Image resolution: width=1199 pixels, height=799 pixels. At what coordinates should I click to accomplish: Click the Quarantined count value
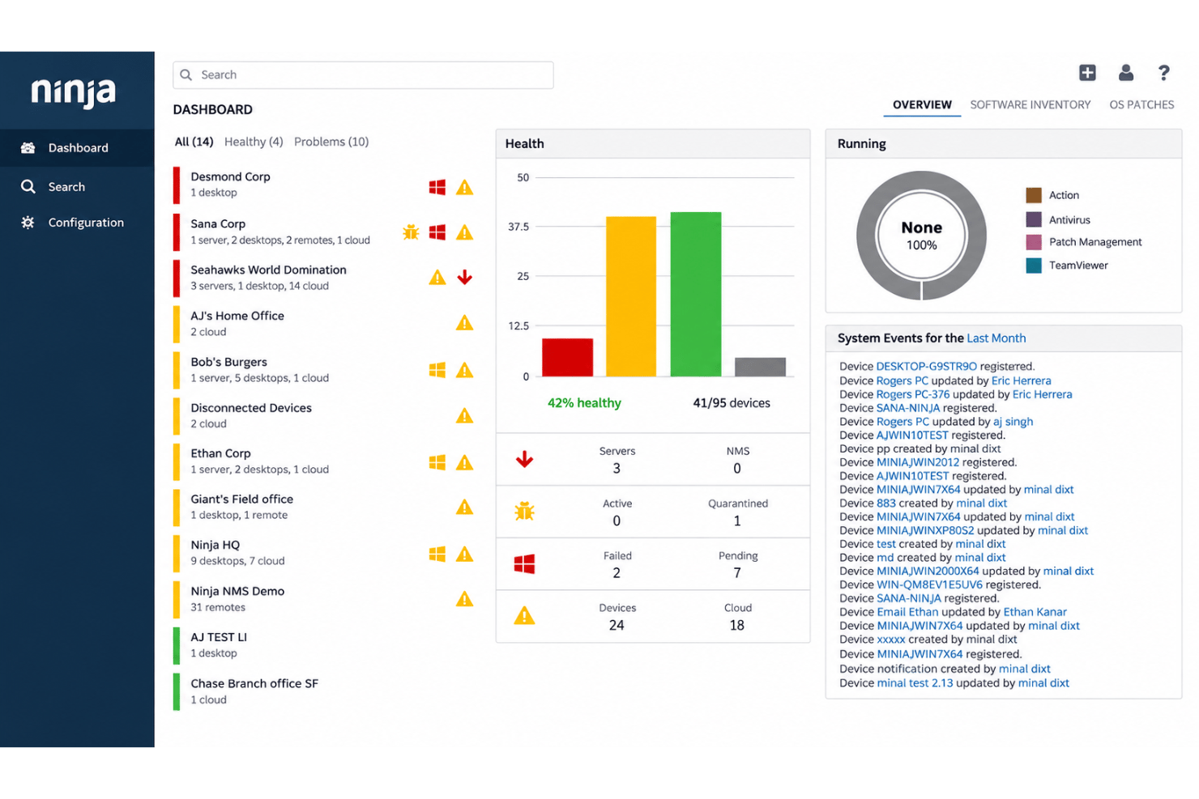pos(737,521)
